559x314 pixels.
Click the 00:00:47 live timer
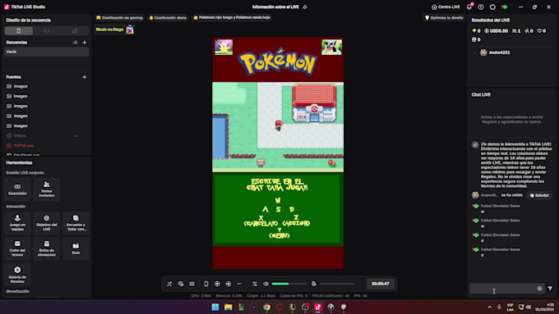click(381, 284)
